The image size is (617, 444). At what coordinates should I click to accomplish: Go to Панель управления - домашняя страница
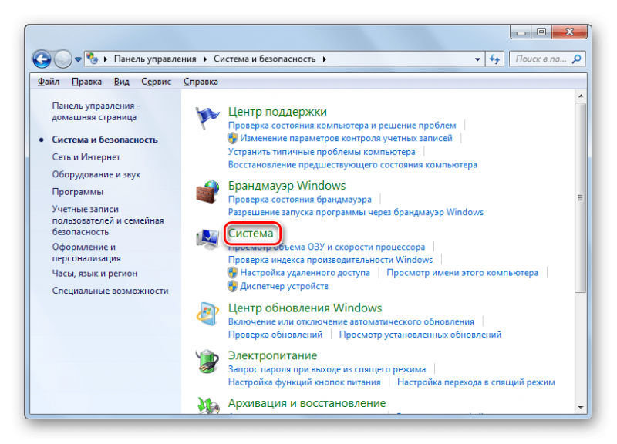pyautogui.click(x=96, y=111)
